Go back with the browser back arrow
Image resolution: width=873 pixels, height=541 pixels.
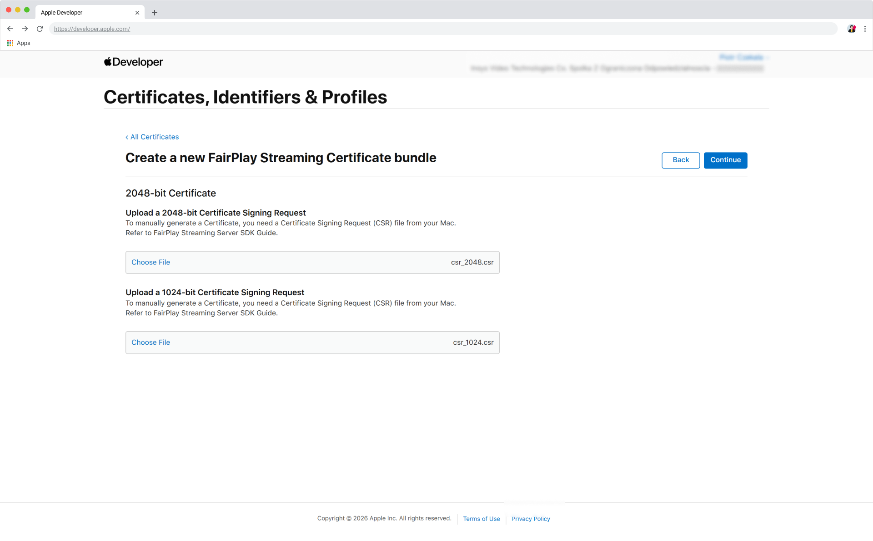(x=10, y=29)
